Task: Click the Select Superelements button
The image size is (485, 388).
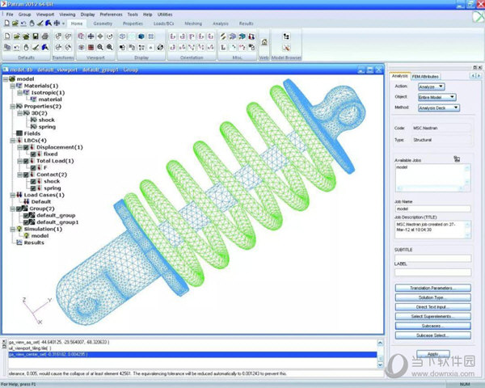Action: [x=432, y=316]
